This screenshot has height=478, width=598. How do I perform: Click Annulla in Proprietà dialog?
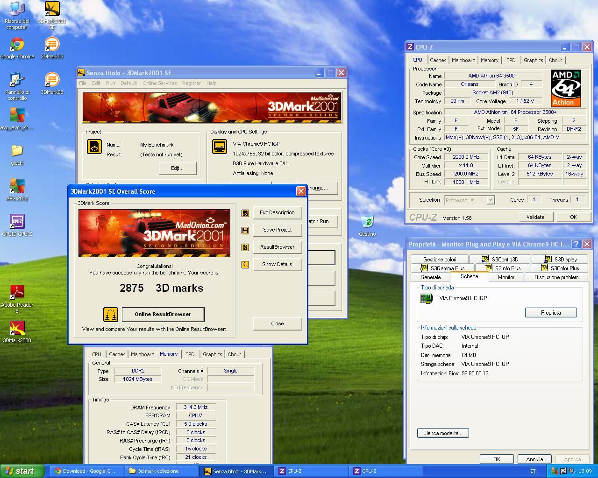534,459
